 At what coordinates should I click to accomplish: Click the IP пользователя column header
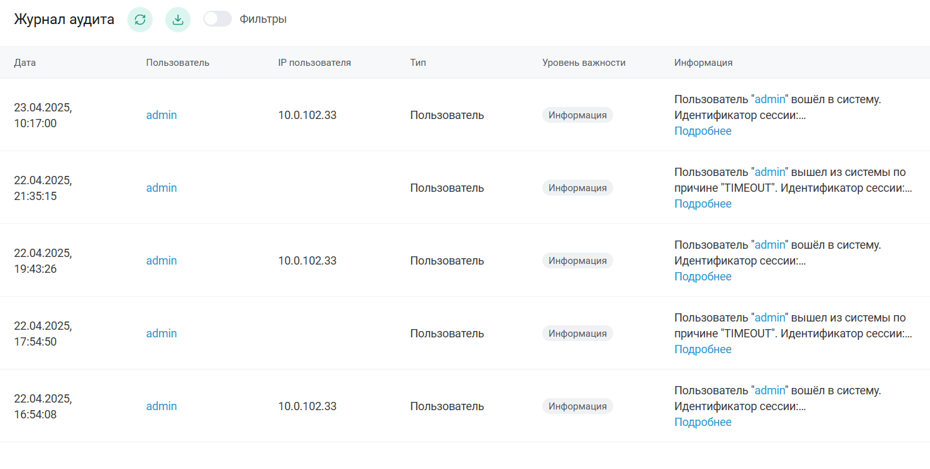(314, 63)
